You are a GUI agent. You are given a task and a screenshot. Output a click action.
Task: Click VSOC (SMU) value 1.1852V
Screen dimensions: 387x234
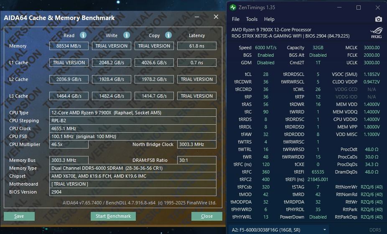(x=372, y=74)
